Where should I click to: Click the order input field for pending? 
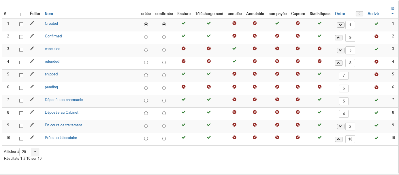[344, 88]
